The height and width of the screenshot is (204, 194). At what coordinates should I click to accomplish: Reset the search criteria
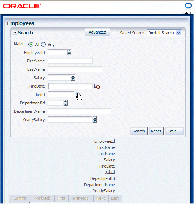156,131
